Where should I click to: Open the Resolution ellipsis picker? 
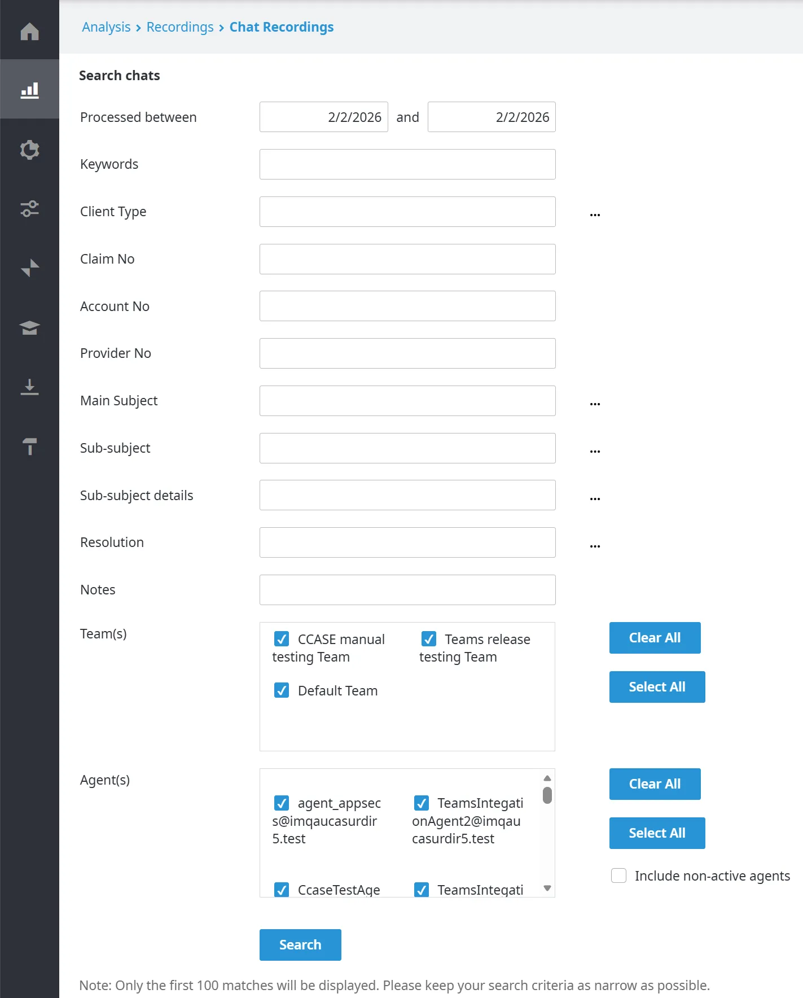pyautogui.click(x=595, y=546)
